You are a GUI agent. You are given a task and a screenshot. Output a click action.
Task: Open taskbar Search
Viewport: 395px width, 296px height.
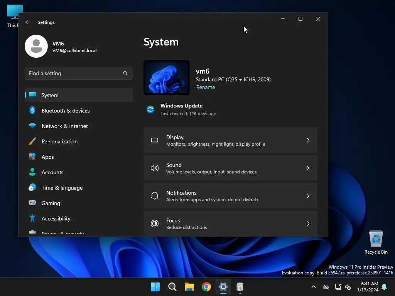(172, 287)
